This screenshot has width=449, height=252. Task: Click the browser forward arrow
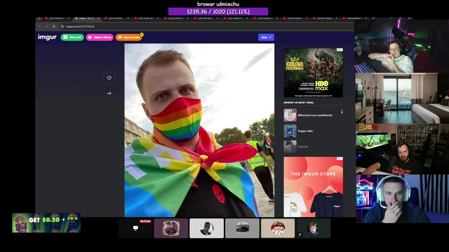[x=46, y=26]
